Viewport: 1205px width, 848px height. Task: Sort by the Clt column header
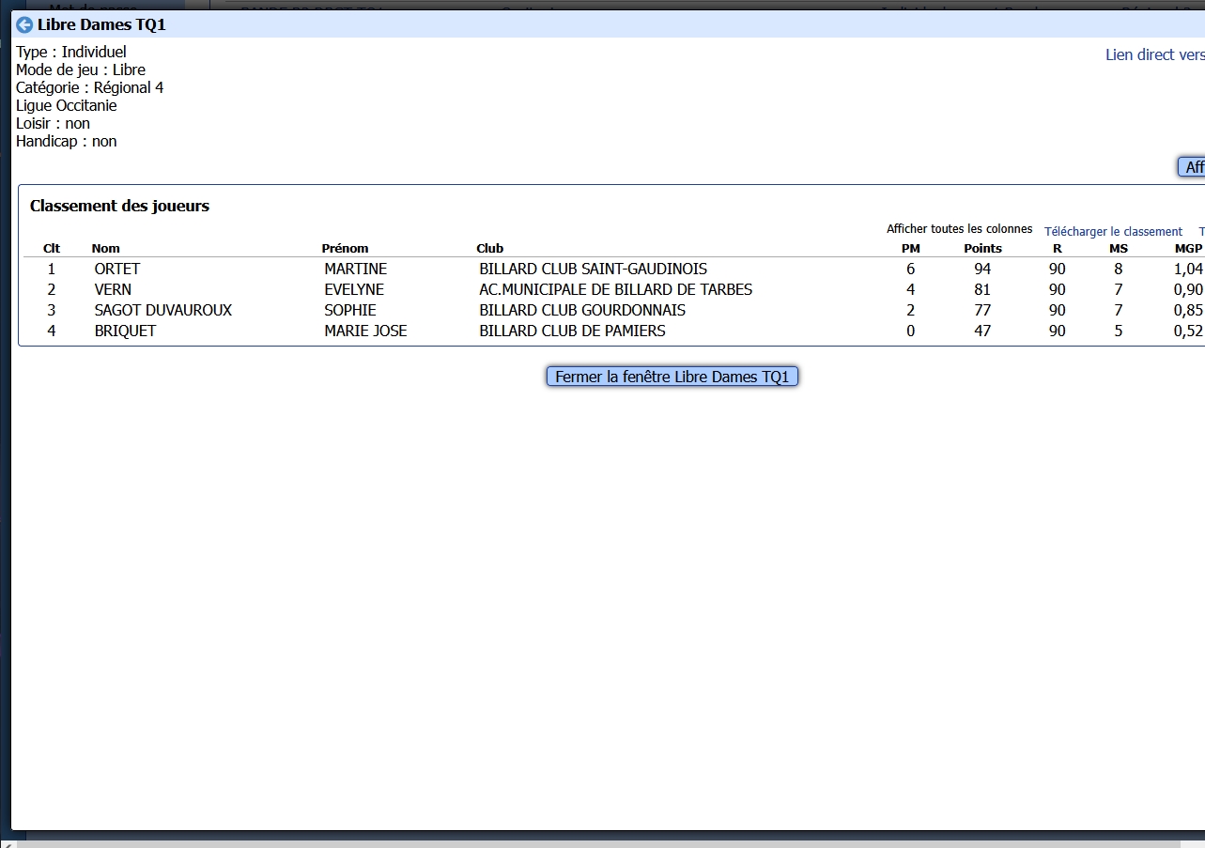[52, 248]
